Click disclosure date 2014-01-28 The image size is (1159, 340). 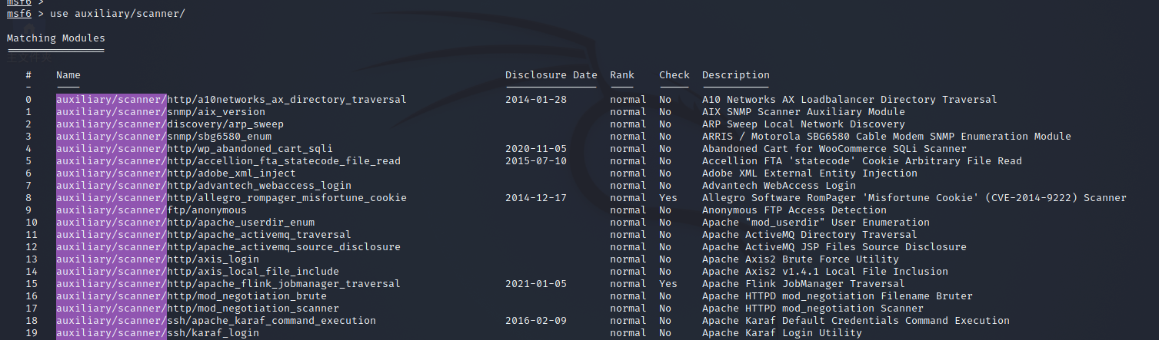tap(536, 100)
